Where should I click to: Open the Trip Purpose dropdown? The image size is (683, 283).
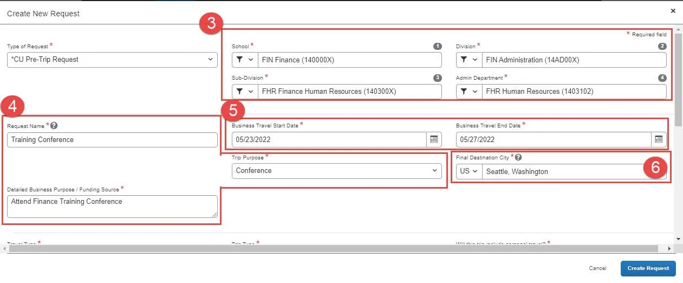(x=337, y=171)
